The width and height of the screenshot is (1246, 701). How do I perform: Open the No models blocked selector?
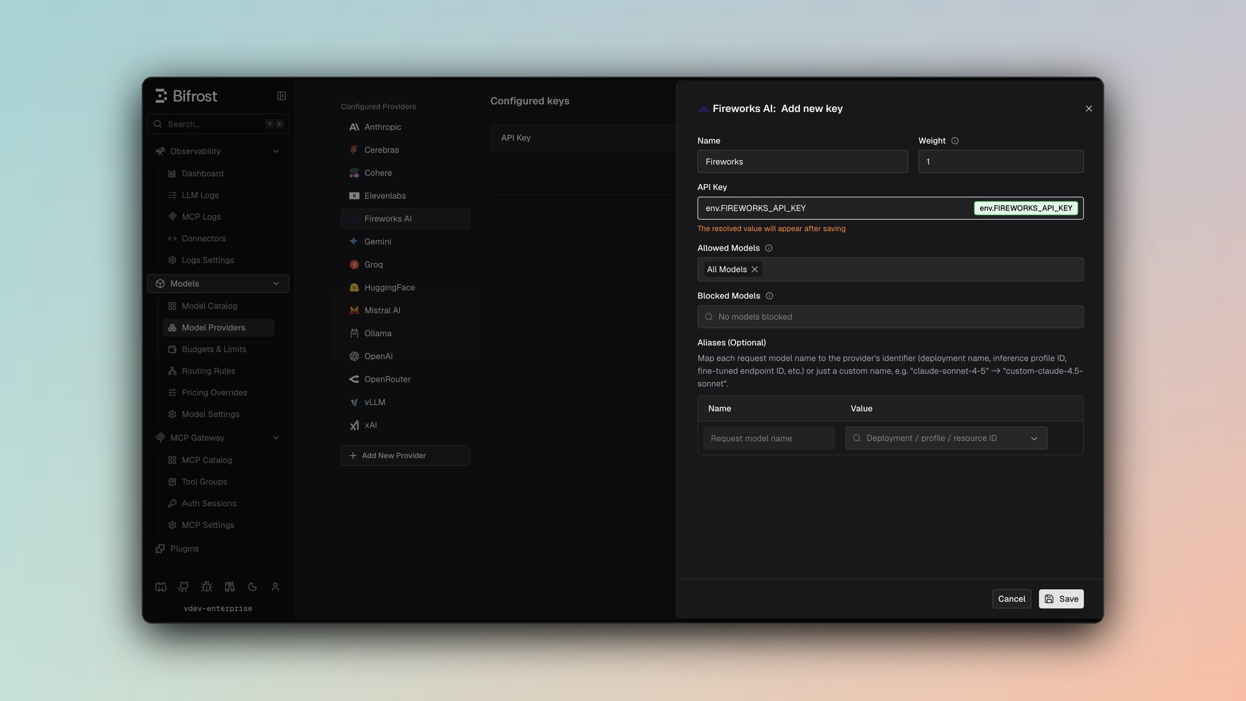(x=890, y=317)
